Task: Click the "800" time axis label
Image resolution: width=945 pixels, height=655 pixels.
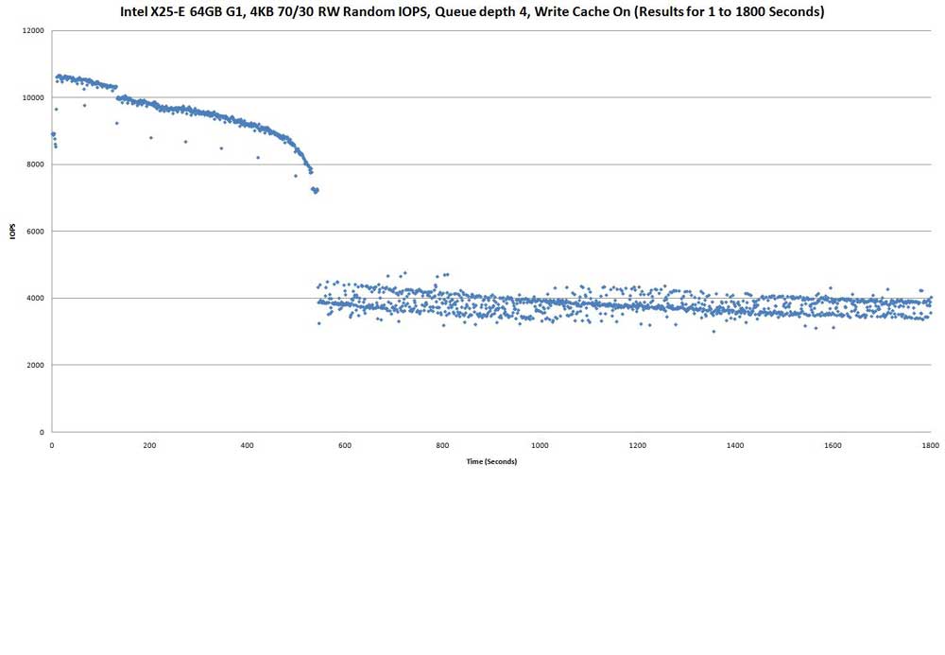Action: [442, 446]
